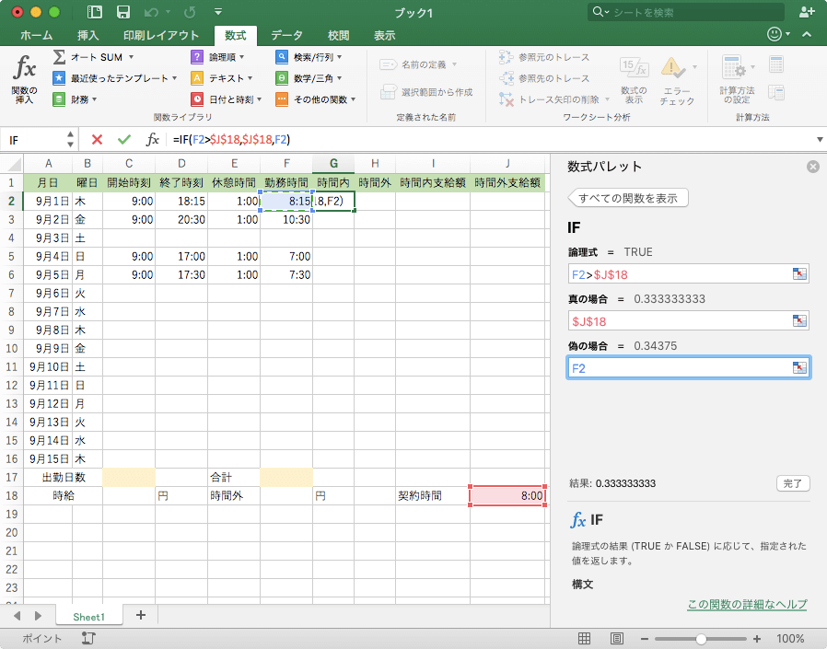Select the Sheet1 tab
The height and width of the screenshot is (649, 827).
tap(88, 617)
